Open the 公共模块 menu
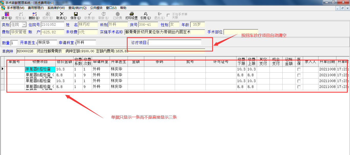The height and width of the screenshot is (155, 350). pos(96,8)
